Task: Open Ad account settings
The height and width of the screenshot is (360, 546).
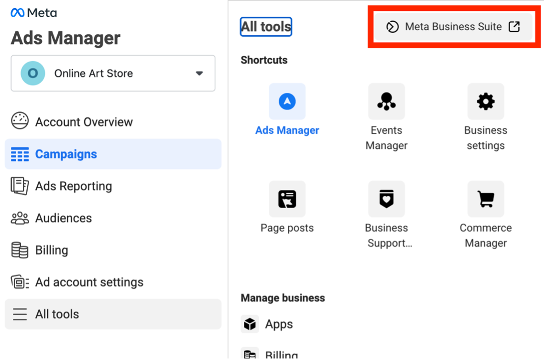Action: tap(89, 282)
